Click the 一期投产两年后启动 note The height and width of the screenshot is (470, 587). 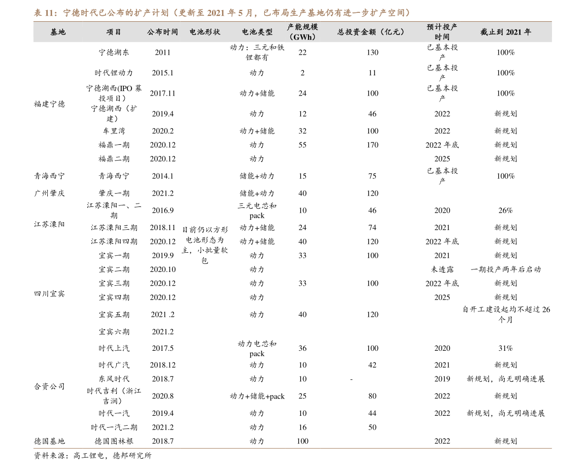pyautogui.click(x=505, y=269)
